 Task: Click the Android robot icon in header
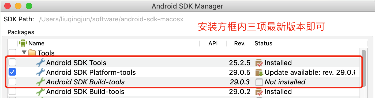pos(23,43)
